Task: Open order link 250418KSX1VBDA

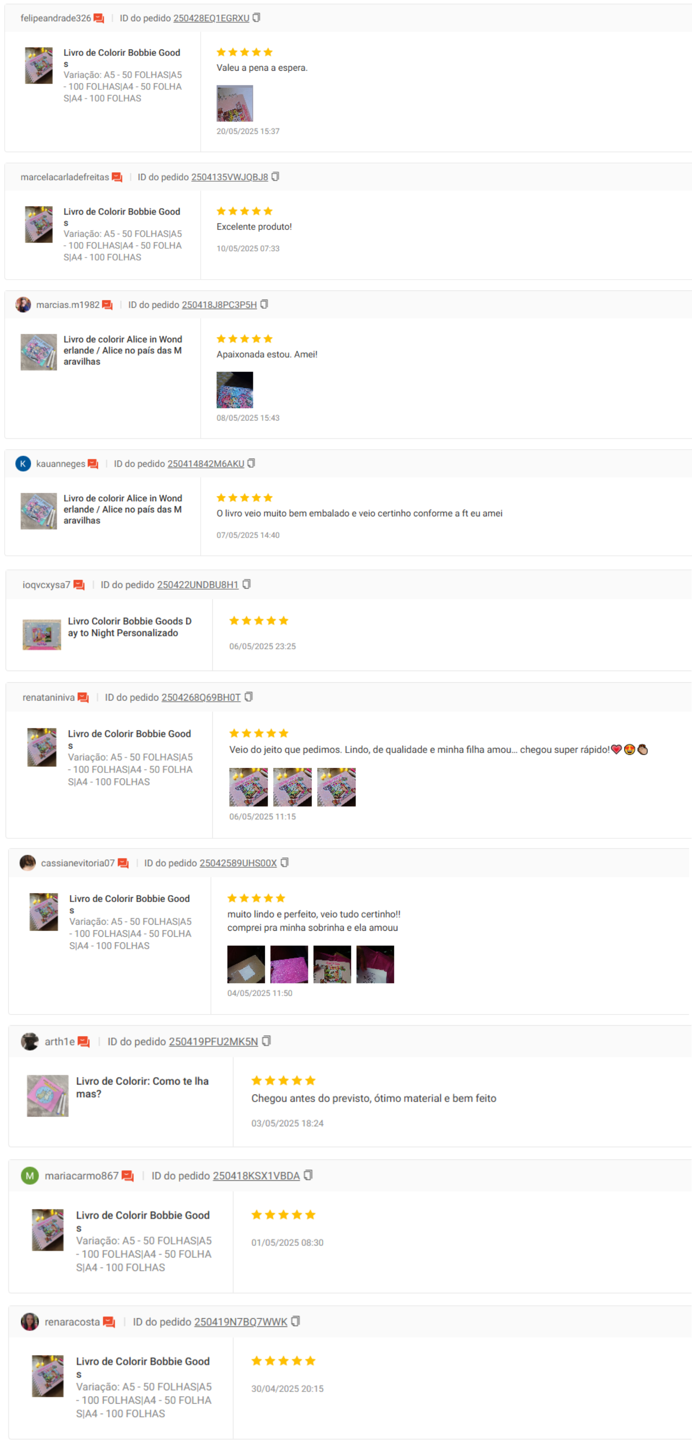Action: click(256, 1175)
